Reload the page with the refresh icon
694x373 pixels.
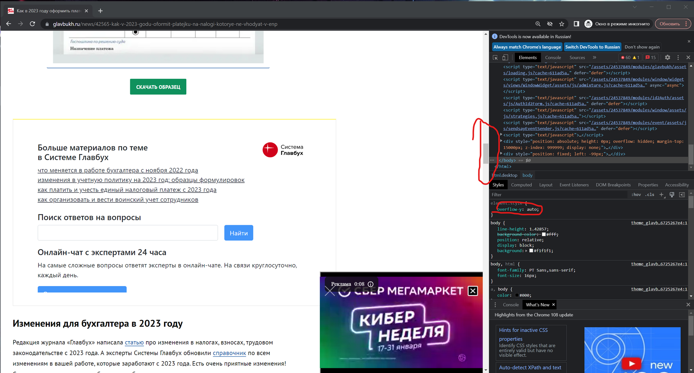[x=33, y=24]
